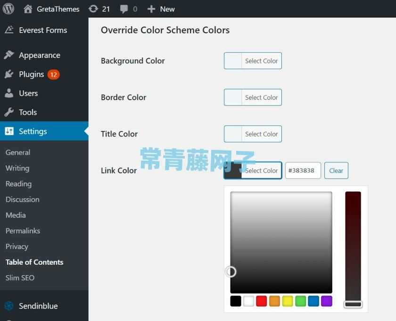Click the Link Color hex value field
The width and height of the screenshot is (396, 321).
(303, 171)
